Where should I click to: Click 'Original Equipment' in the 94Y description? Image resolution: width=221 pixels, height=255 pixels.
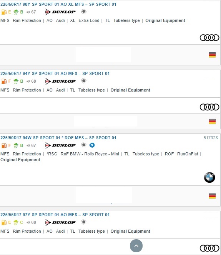pos(130,90)
